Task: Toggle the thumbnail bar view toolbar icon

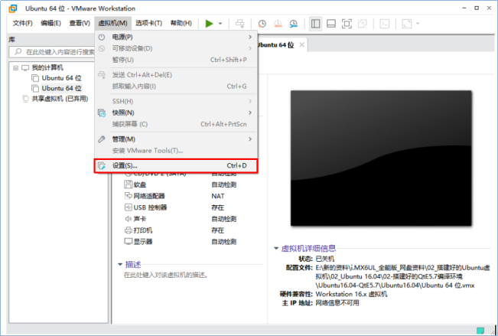Action: pyautogui.click(x=331, y=24)
